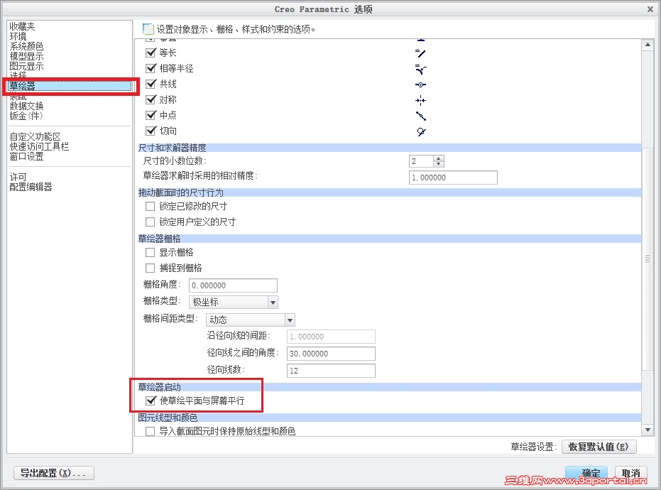Open the 栅格间距类型 dropdown
Screen dimensions: 661x490
(x=251, y=320)
